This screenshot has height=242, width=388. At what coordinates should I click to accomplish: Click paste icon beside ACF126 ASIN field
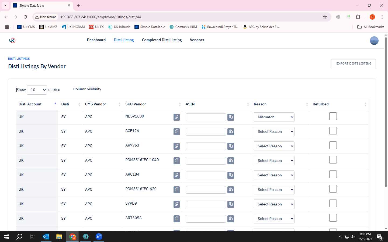(x=231, y=131)
